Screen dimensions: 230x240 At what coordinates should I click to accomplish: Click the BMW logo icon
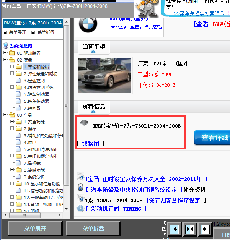tap(88, 24)
